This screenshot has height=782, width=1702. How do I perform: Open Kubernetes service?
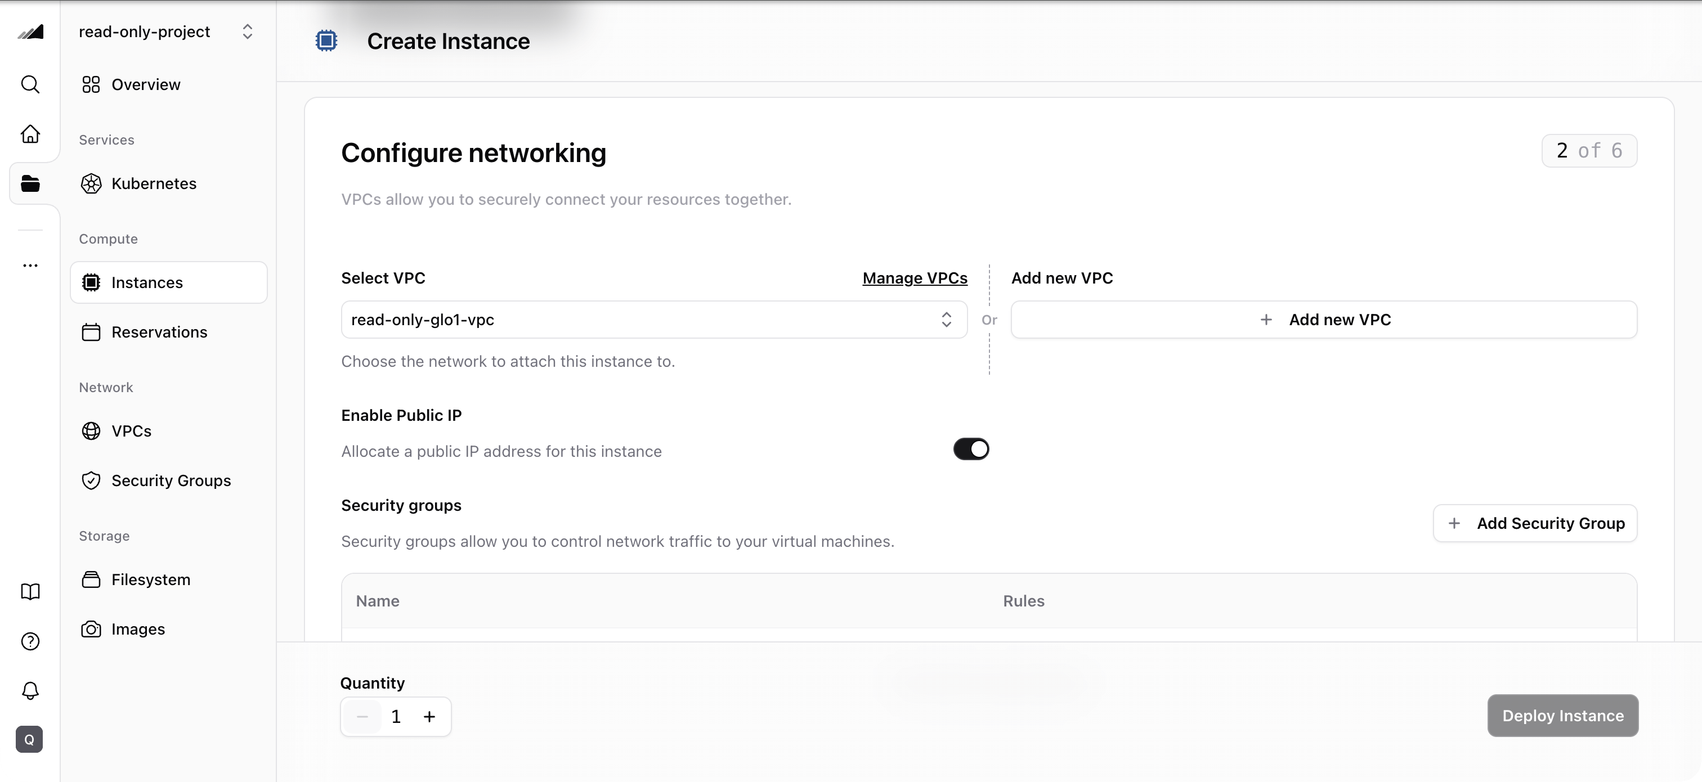pos(168,183)
